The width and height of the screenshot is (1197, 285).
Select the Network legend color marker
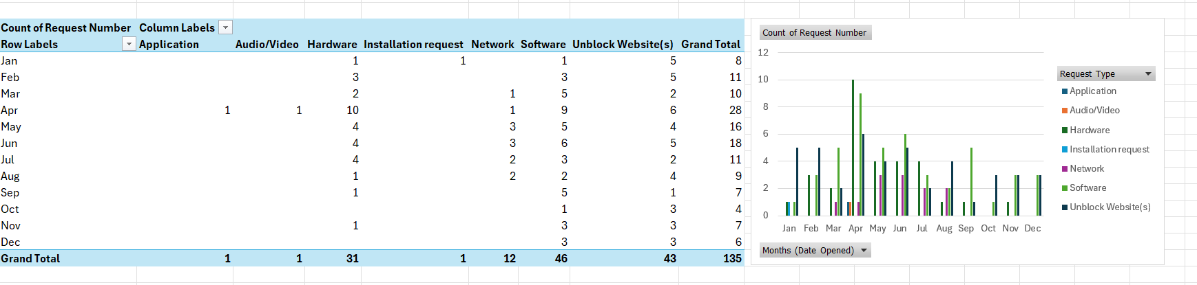point(1065,169)
